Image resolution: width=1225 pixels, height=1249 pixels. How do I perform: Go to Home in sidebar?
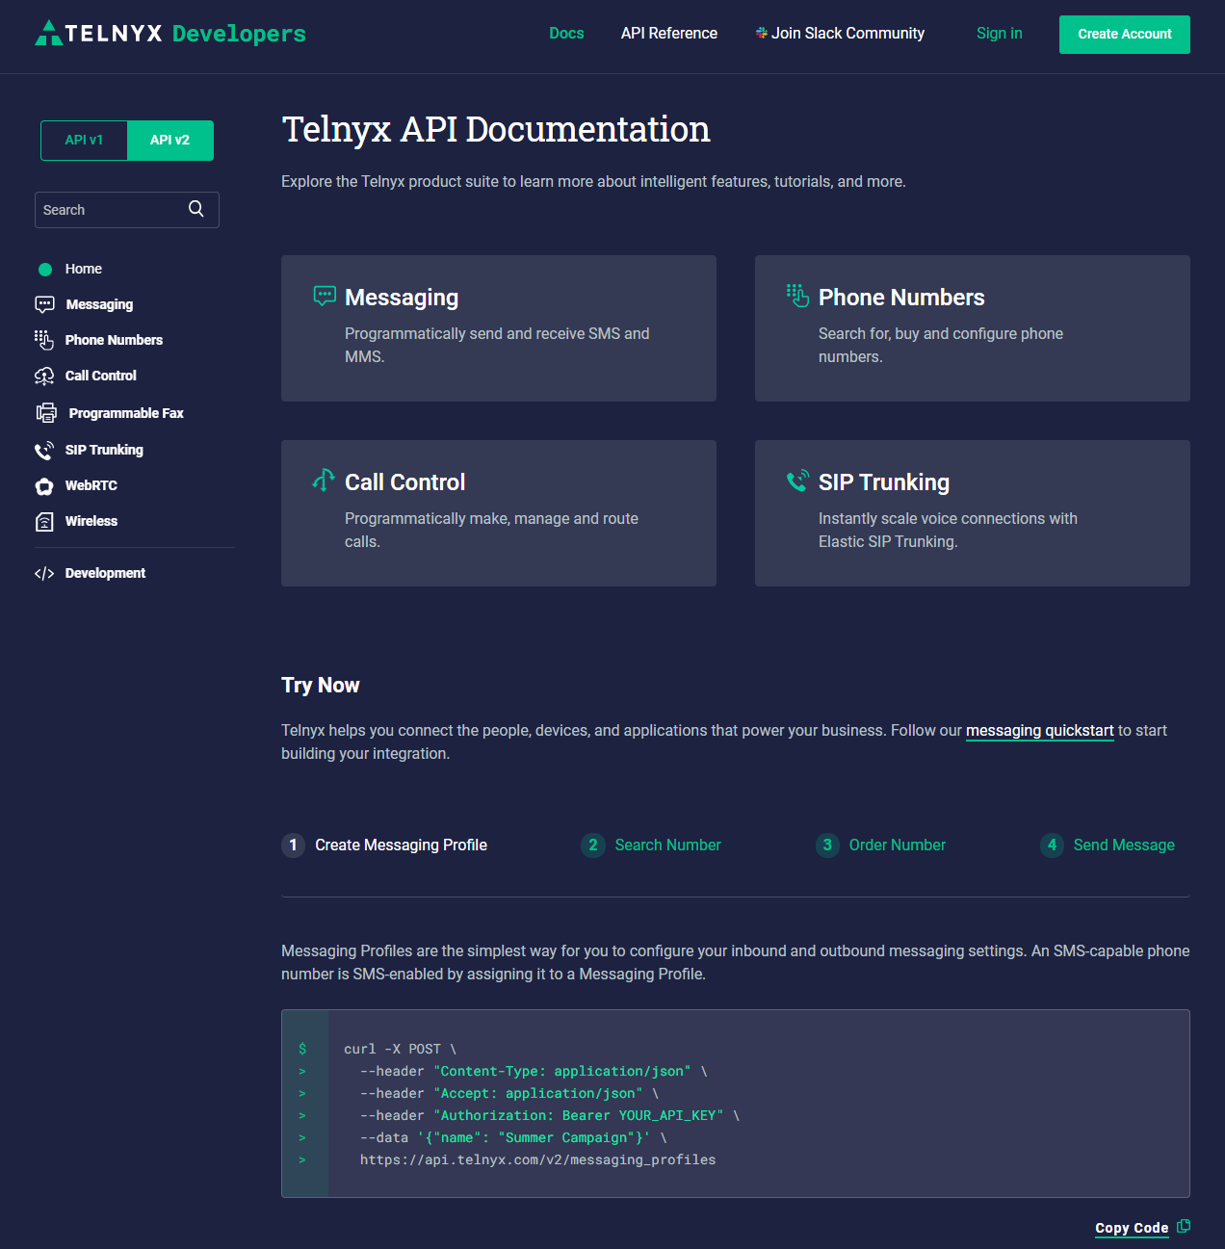[x=84, y=269]
